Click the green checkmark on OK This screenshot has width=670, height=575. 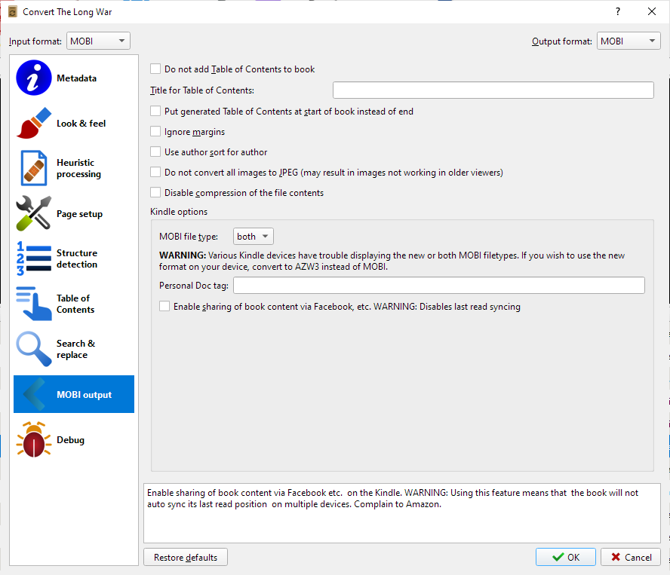(558, 557)
